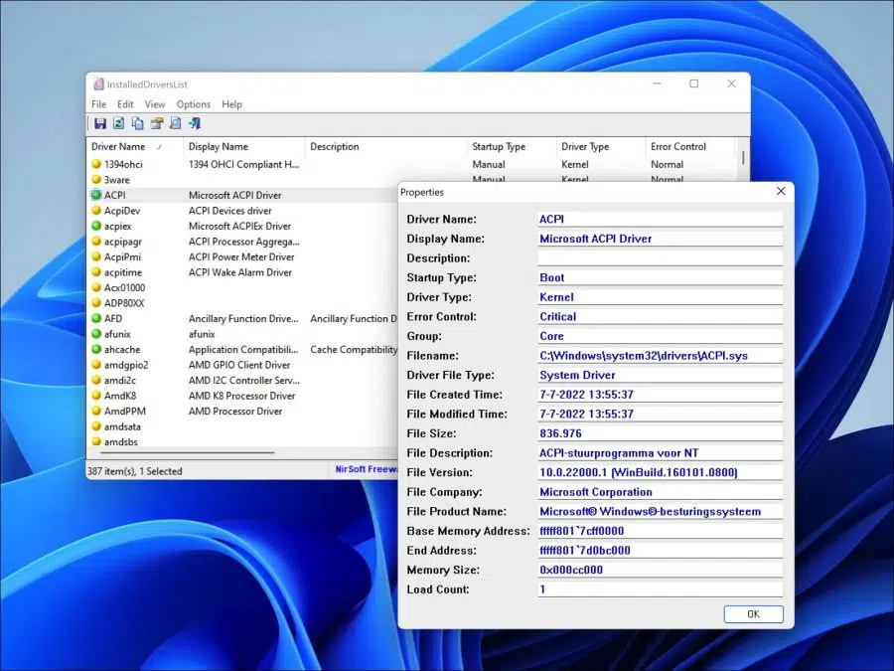Click the Driver File Type field

coord(661,375)
